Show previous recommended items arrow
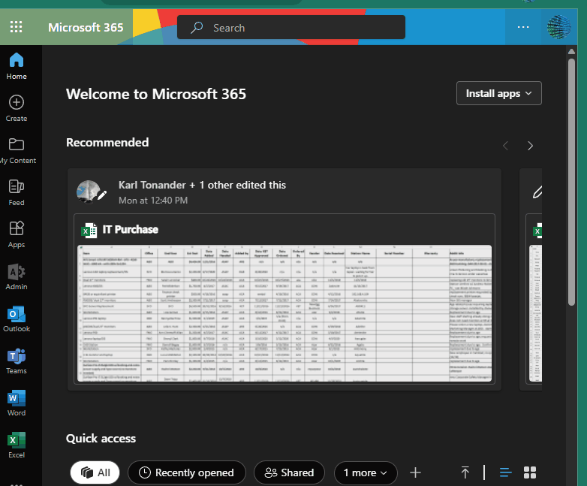 coord(505,146)
